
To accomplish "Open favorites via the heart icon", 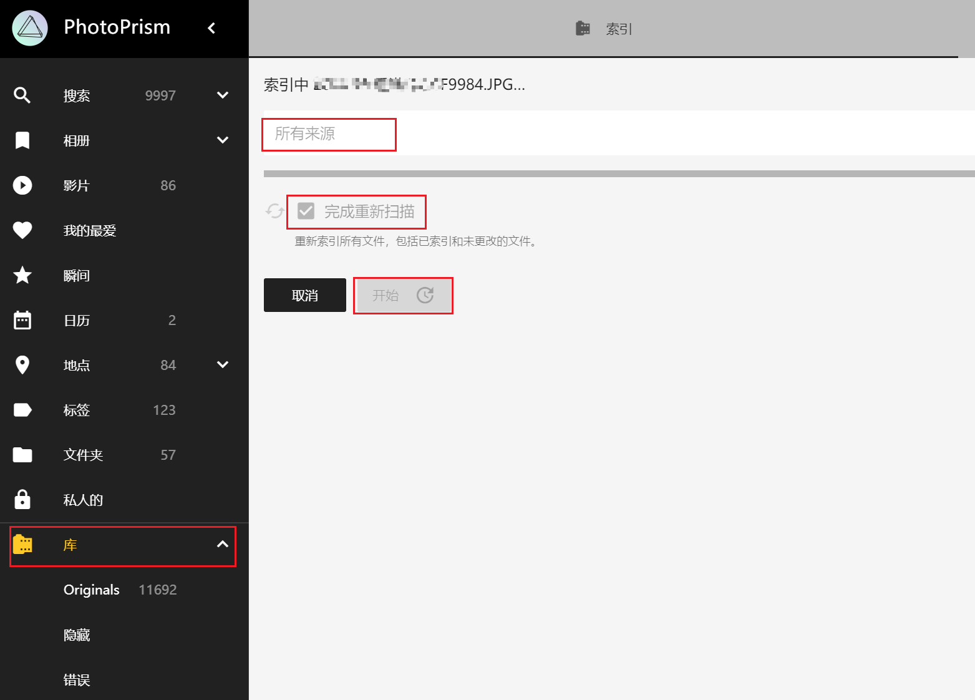I will point(22,230).
